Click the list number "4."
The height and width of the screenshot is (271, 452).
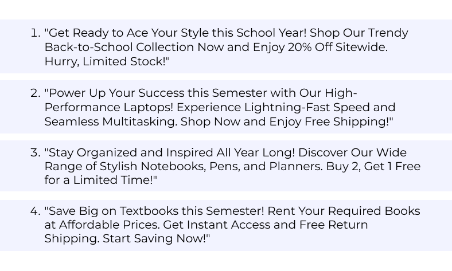tap(36, 211)
